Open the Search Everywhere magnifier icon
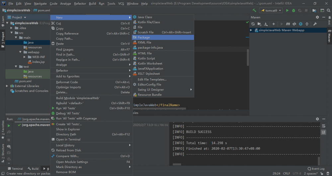Screen dimensions: 332x176 tap(328, 10)
